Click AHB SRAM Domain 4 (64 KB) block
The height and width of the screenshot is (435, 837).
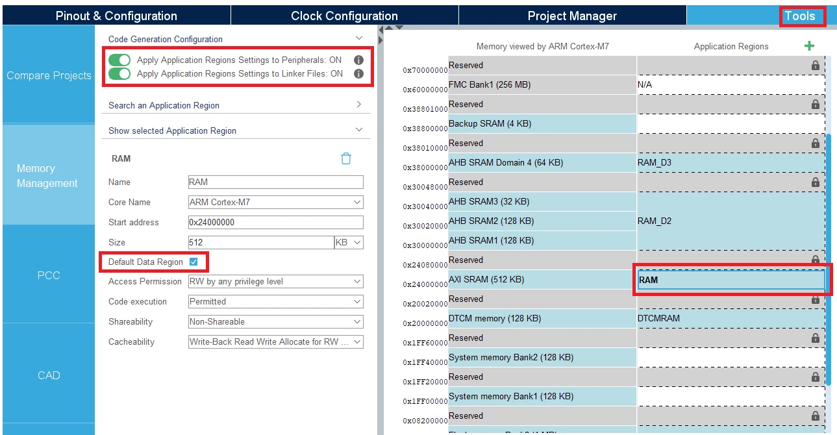tap(542, 163)
